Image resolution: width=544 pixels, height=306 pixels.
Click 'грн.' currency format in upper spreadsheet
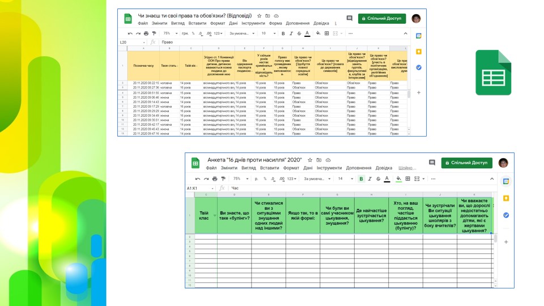click(185, 33)
